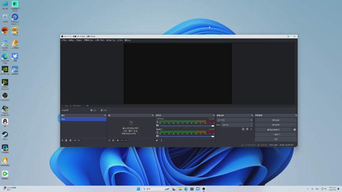The image size is (342, 192).
Task: Open File Explorer from taskbar
Action: pyautogui.click(x=180, y=189)
